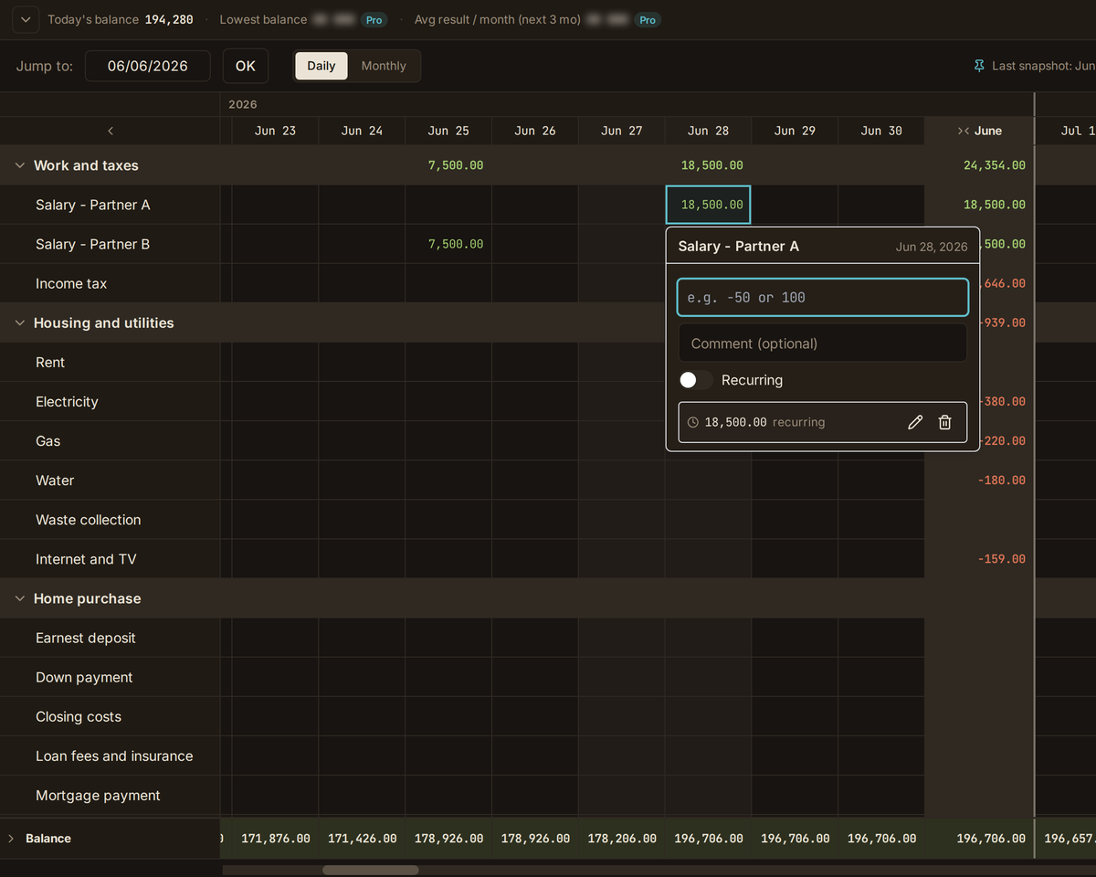The height and width of the screenshot is (877, 1096).
Task: Select the Salary - Partner B 7,500.00 cell on Jun 25
Action: coord(448,244)
